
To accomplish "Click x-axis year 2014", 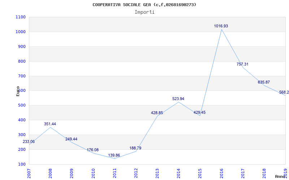I will [179, 174].
